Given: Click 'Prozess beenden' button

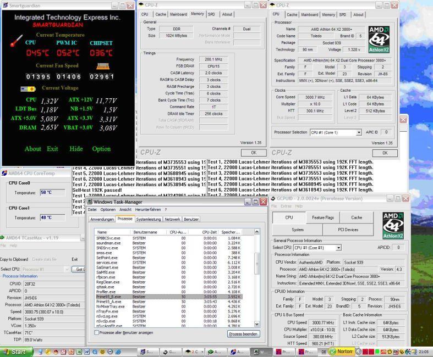Looking at the screenshot, I should click(243, 334).
